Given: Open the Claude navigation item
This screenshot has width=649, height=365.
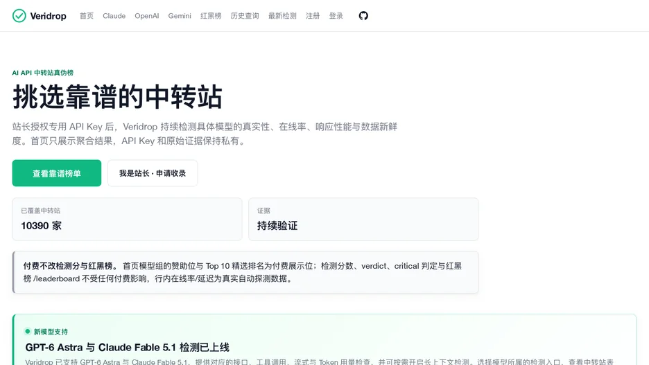Looking at the screenshot, I should (x=114, y=16).
